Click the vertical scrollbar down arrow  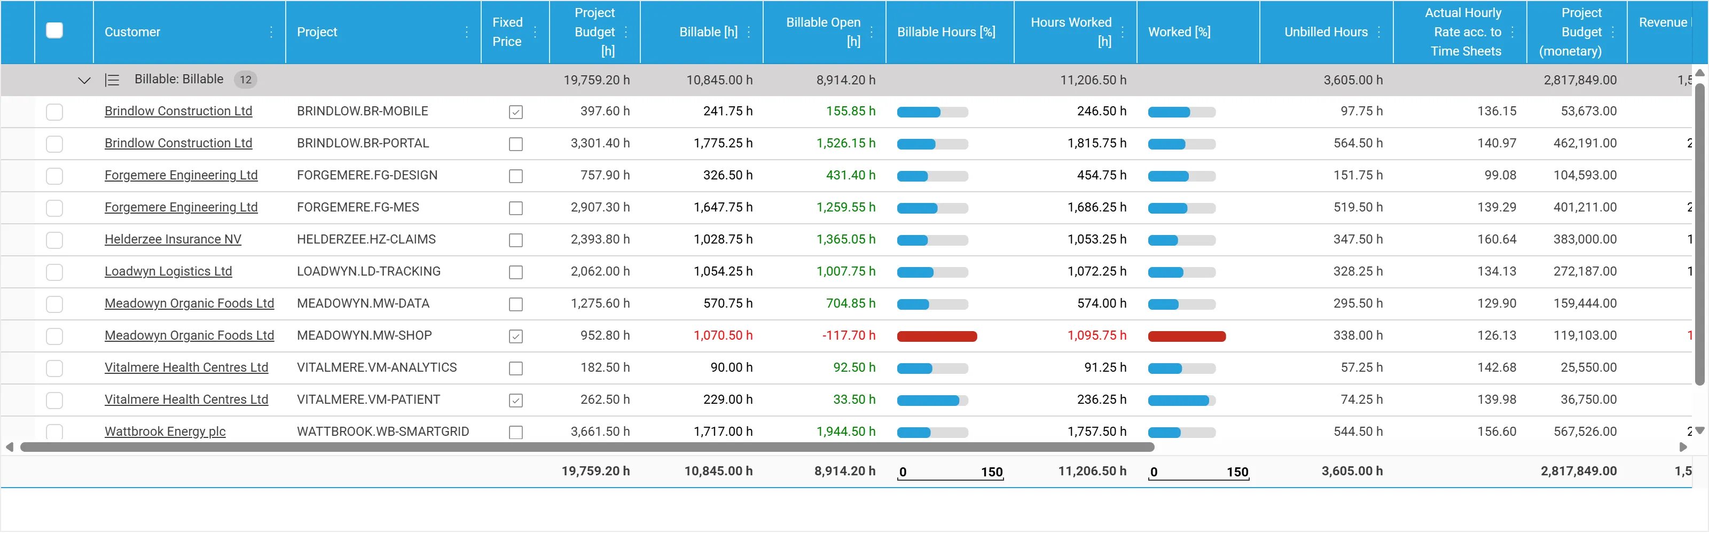pyautogui.click(x=1700, y=431)
